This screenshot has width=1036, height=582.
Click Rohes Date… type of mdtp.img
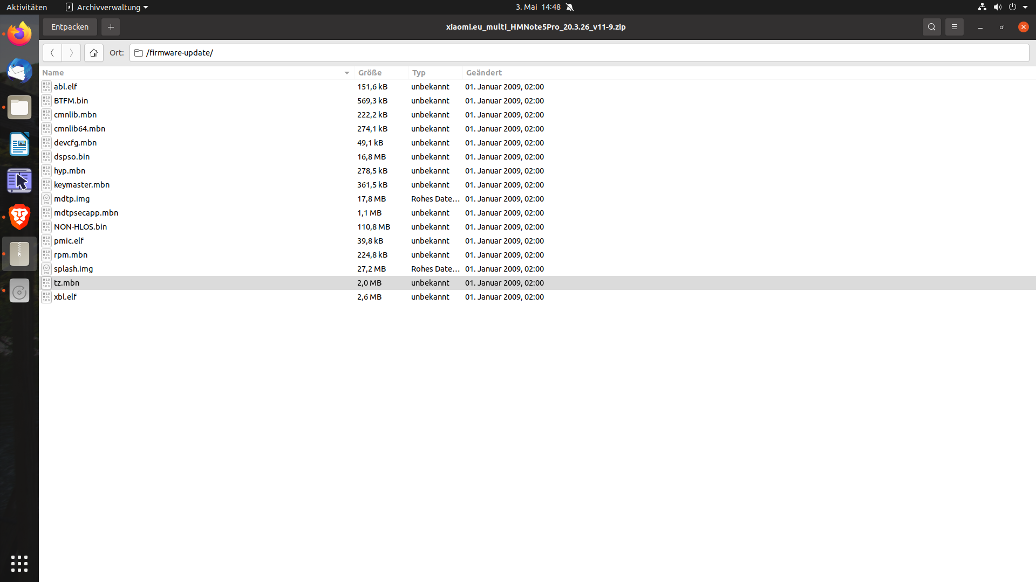click(435, 199)
